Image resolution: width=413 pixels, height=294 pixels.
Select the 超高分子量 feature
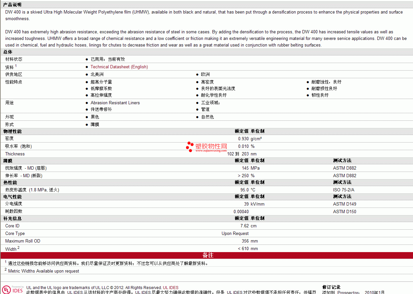click(101, 82)
